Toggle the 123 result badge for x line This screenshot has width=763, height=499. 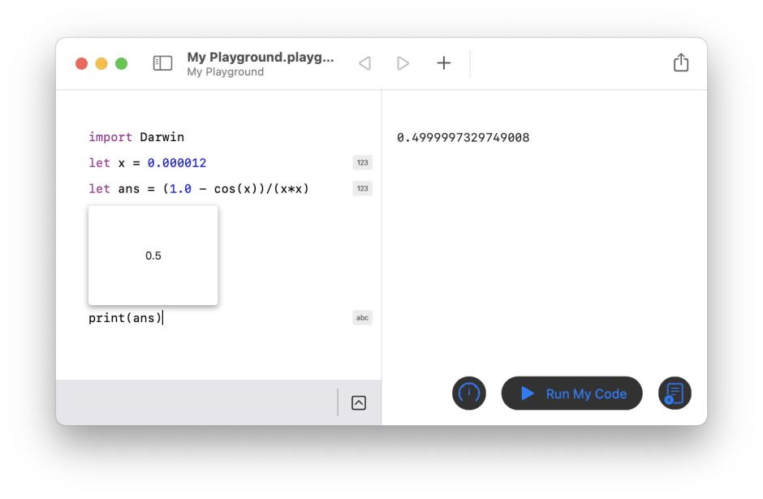pyautogui.click(x=362, y=163)
